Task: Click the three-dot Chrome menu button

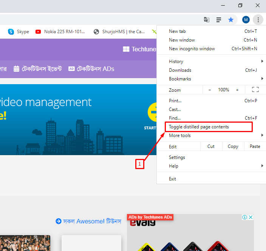Action: point(258,20)
